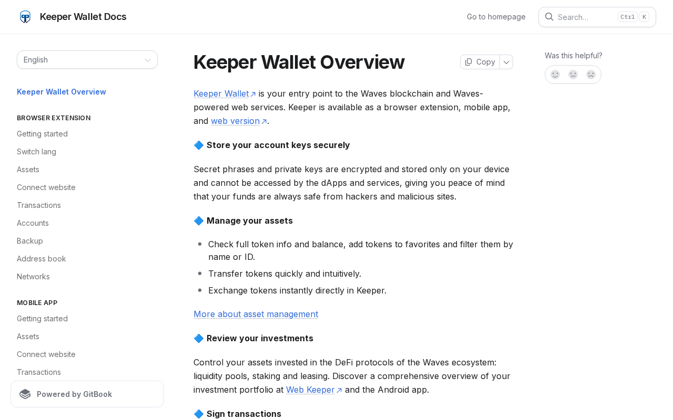The width and height of the screenshot is (673, 420).
Task: Open More about asset management link
Action: click(256, 314)
